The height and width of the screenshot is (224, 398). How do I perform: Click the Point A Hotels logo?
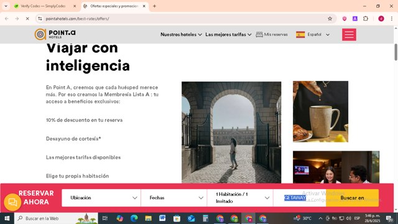[55, 34]
